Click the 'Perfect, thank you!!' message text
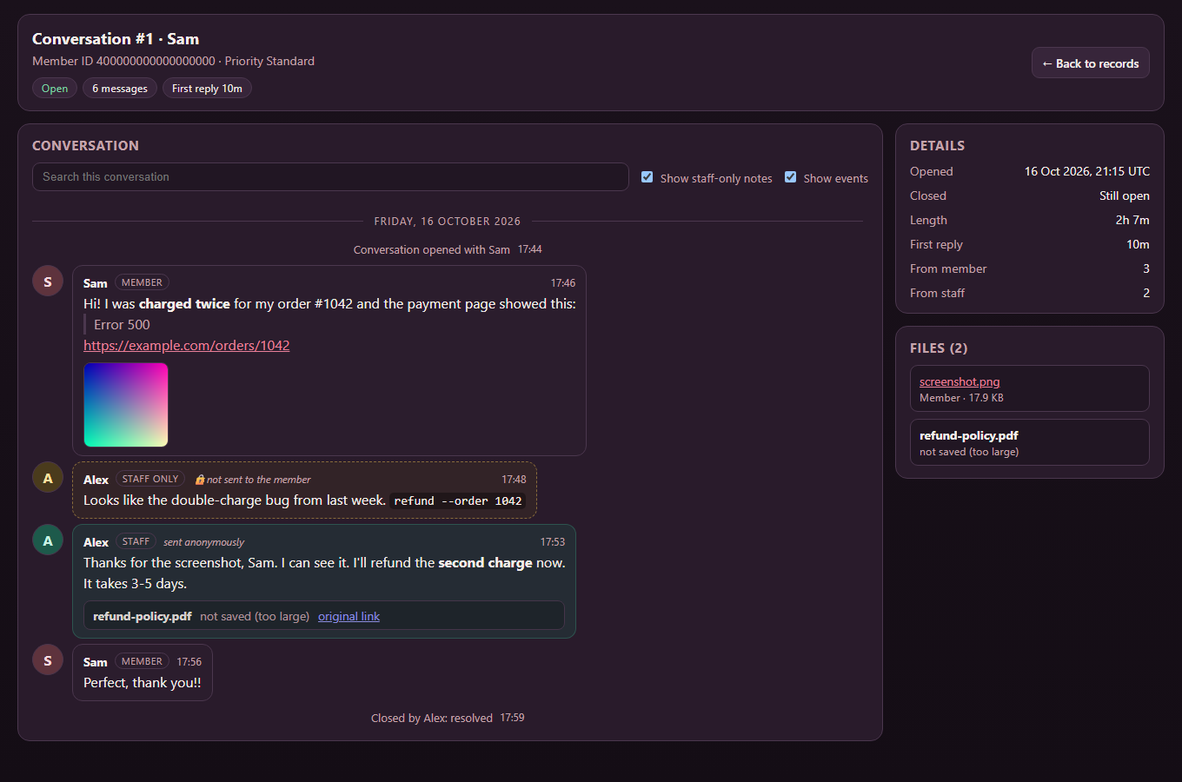 143,682
